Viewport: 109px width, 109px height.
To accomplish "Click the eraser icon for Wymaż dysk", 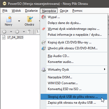I will pyautogui.click(x=44, y=29).
